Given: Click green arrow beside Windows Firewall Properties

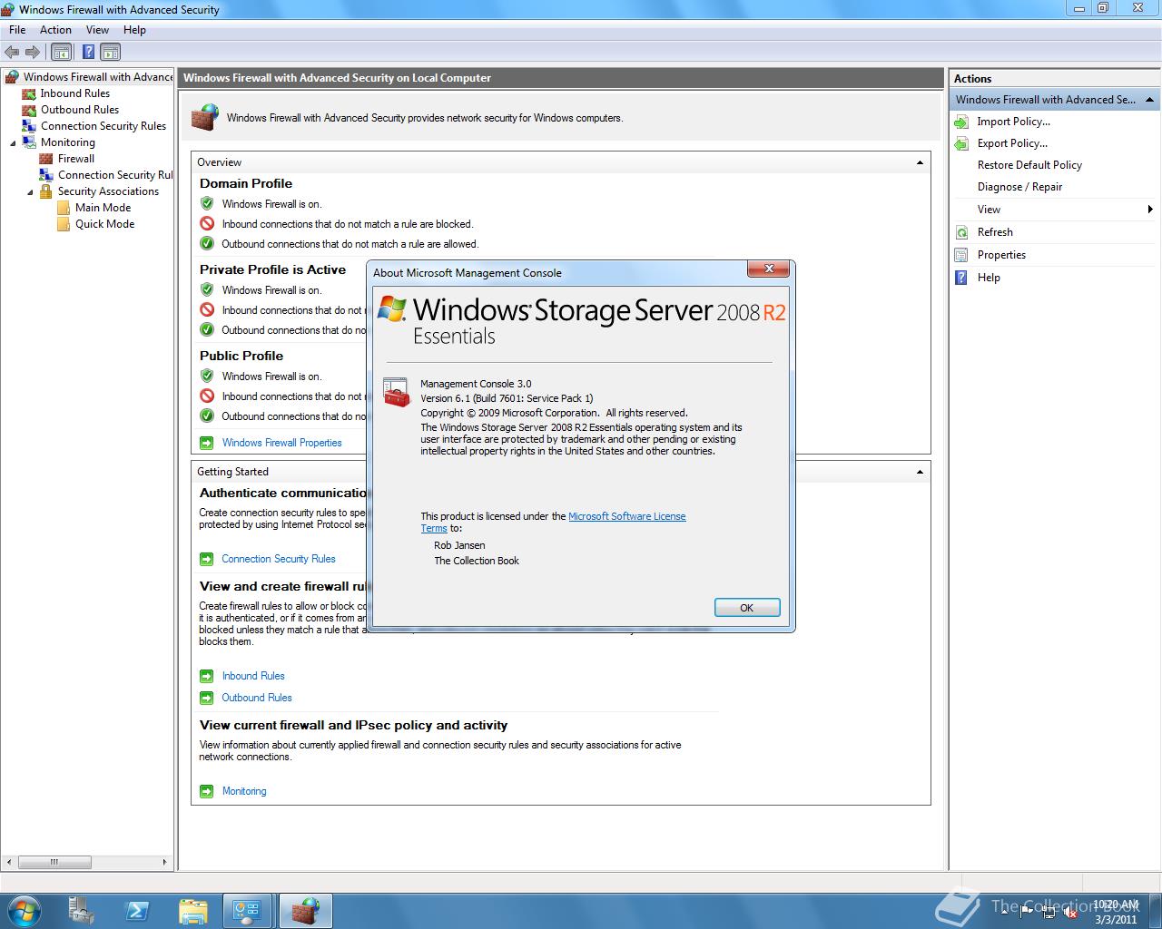Looking at the screenshot, I should click(206, 443).
